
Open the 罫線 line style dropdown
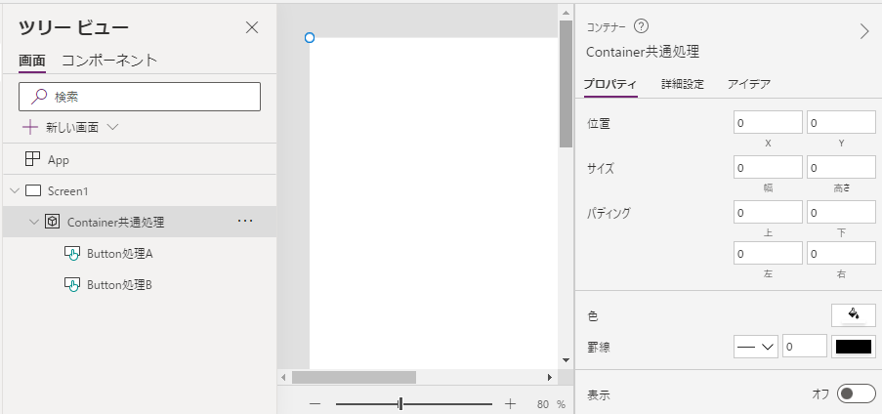click(755, 347)
